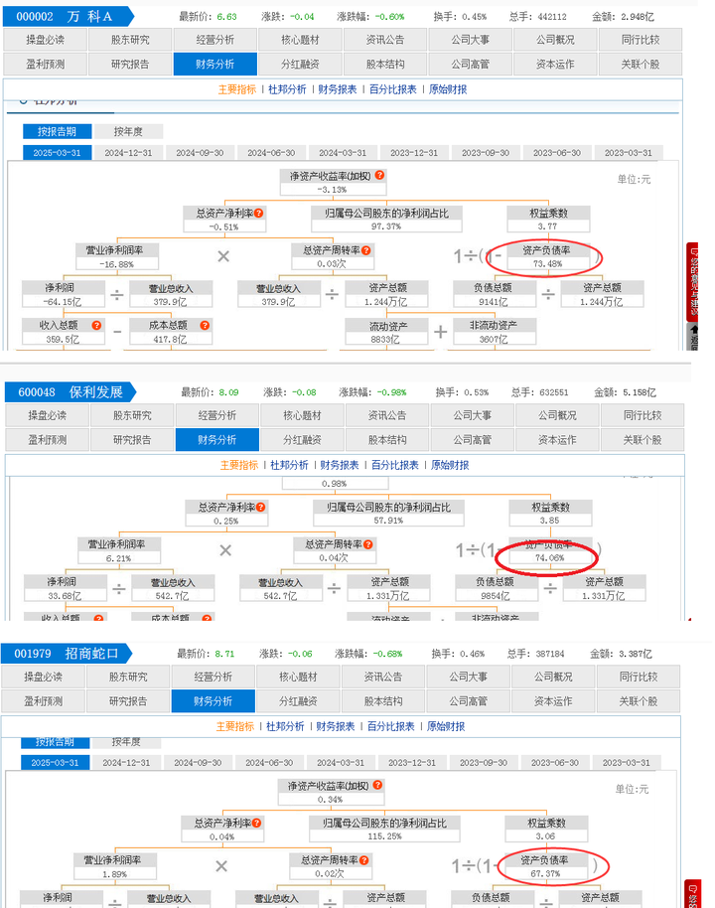Screen dimensions: 715x908
Task: Open 同行比较 tab in 万科A panel
Action: 641,40
